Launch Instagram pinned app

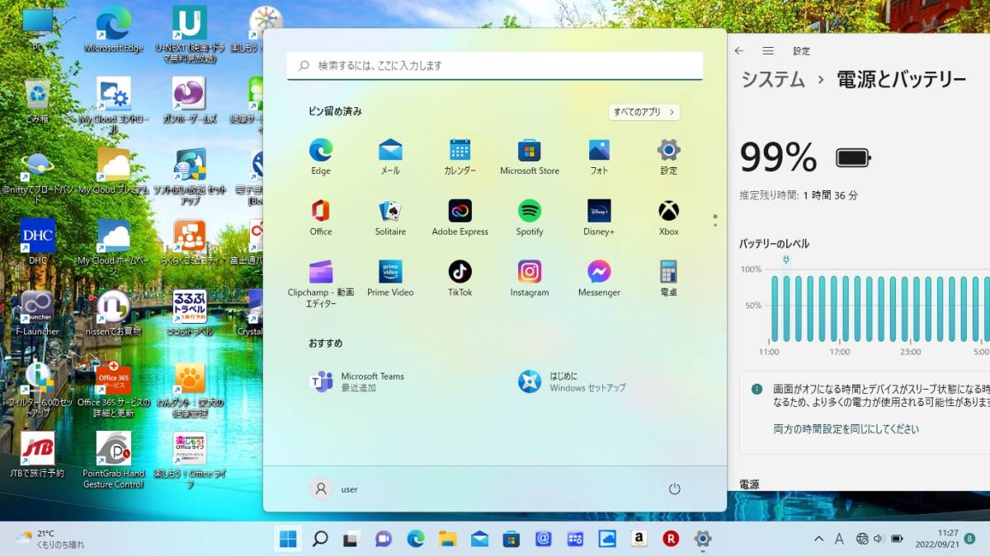tap(530, 278)
